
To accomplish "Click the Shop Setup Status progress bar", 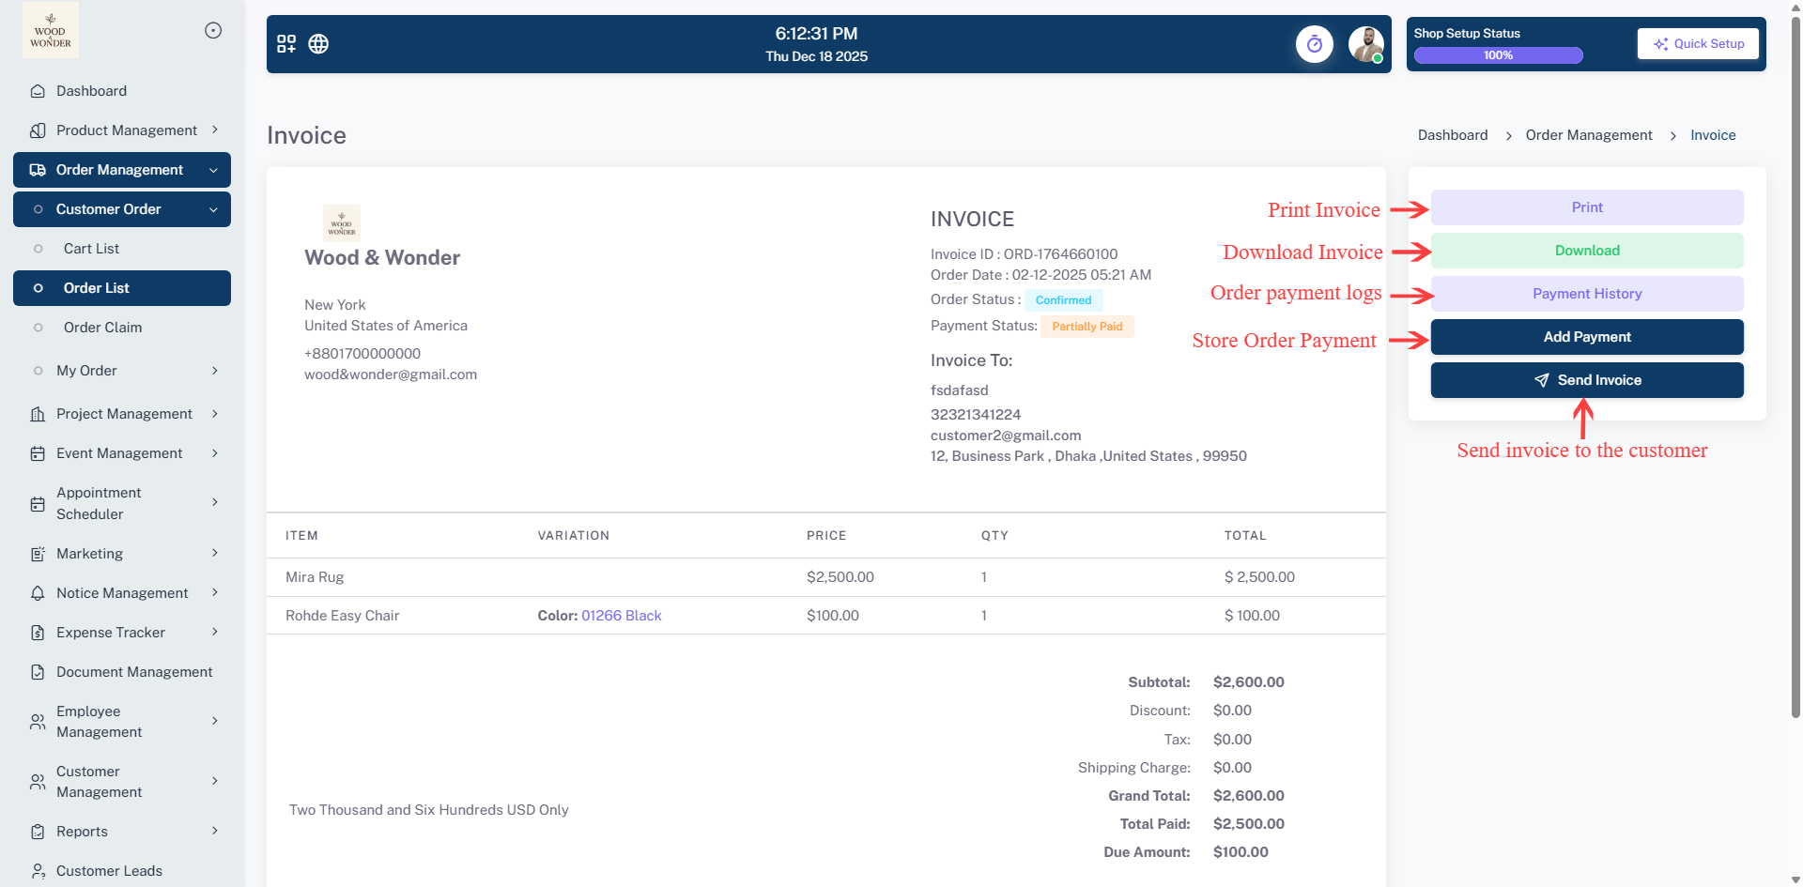I will (1498, 55).
